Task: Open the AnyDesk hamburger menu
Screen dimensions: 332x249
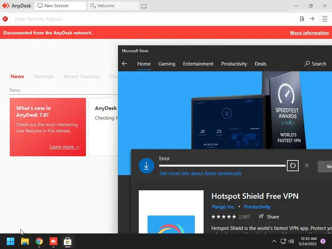Action: click(x=325, y=19)
